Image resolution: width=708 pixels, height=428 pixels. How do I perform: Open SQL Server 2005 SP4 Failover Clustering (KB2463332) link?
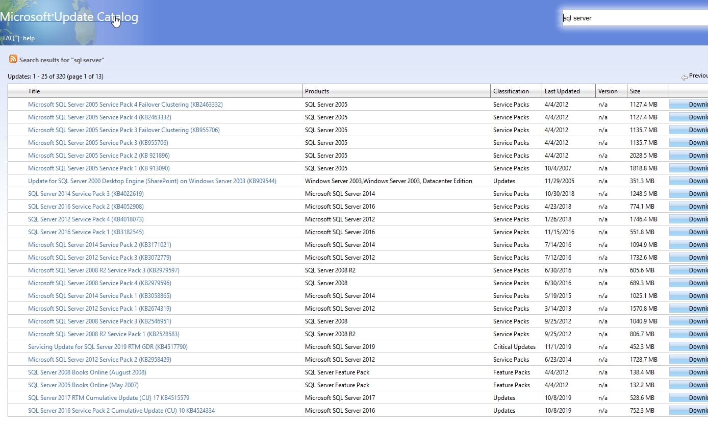[x=125, y=105]
